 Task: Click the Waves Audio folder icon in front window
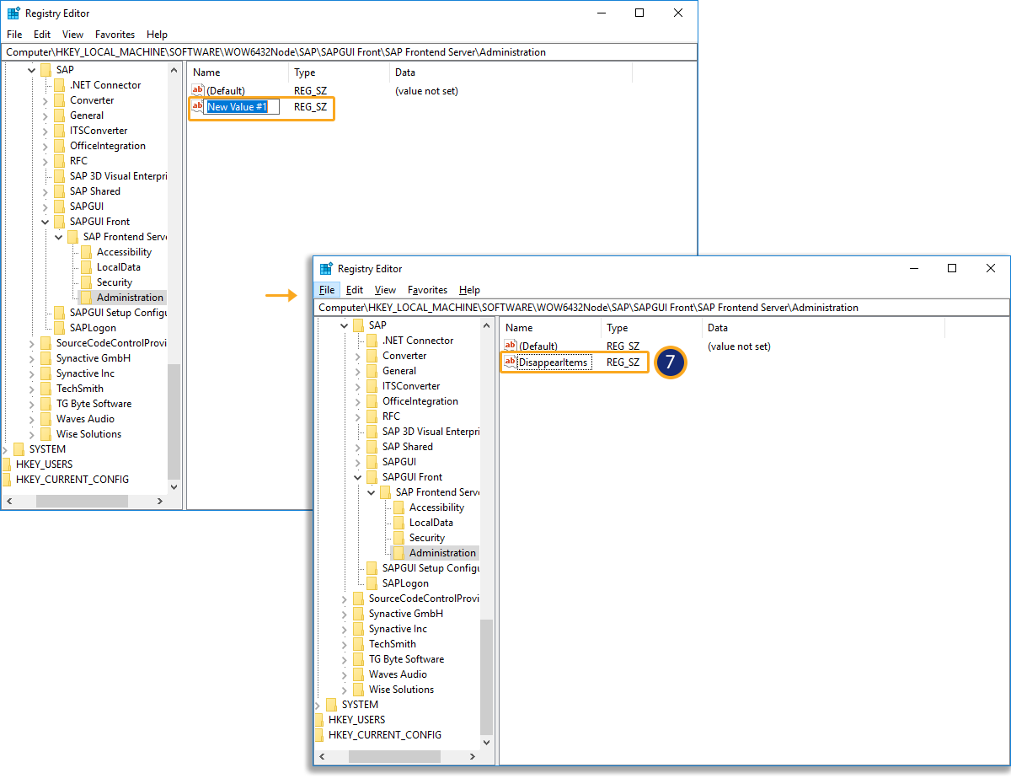pyautogui.click(x=358, y=674)
